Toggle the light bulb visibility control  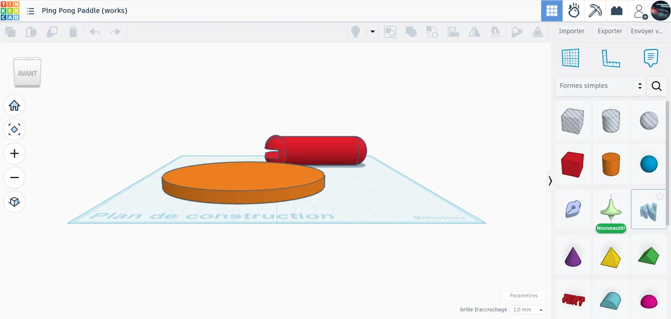[355, 32]
